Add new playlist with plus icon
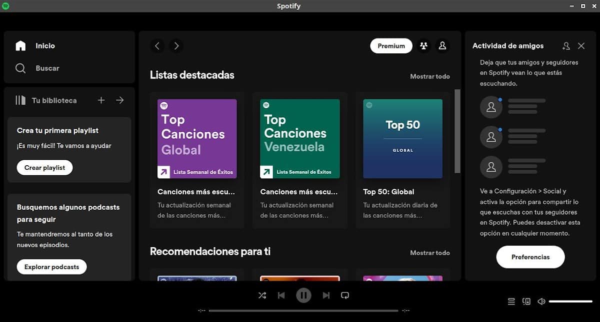600x322 pixels. pyautogui.click(x=101, y=100)
